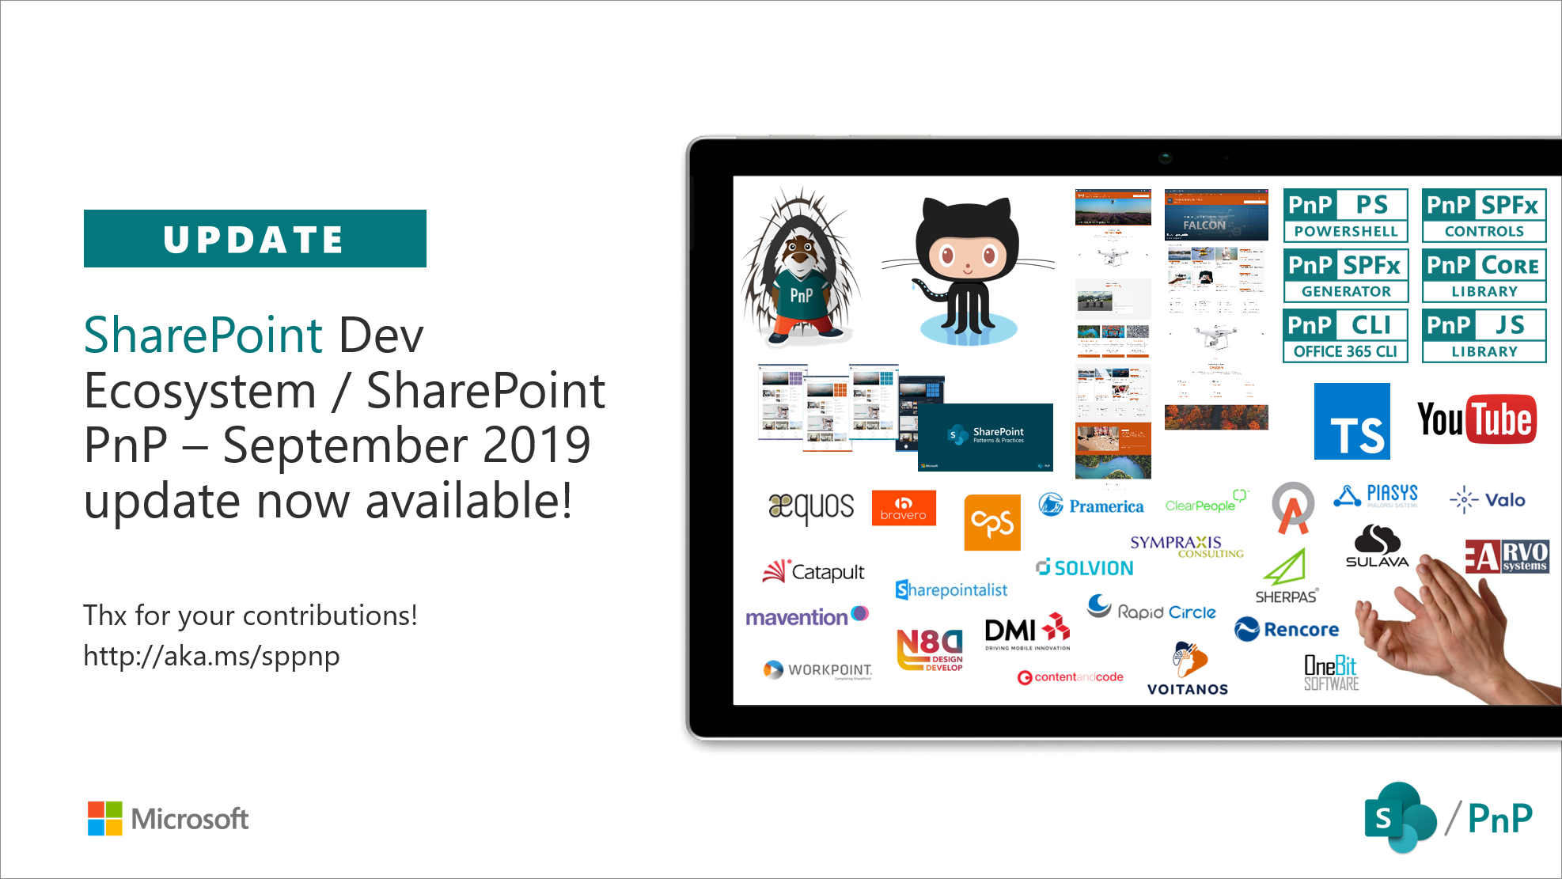Click the aequos logo

click(x=811, y=507)
